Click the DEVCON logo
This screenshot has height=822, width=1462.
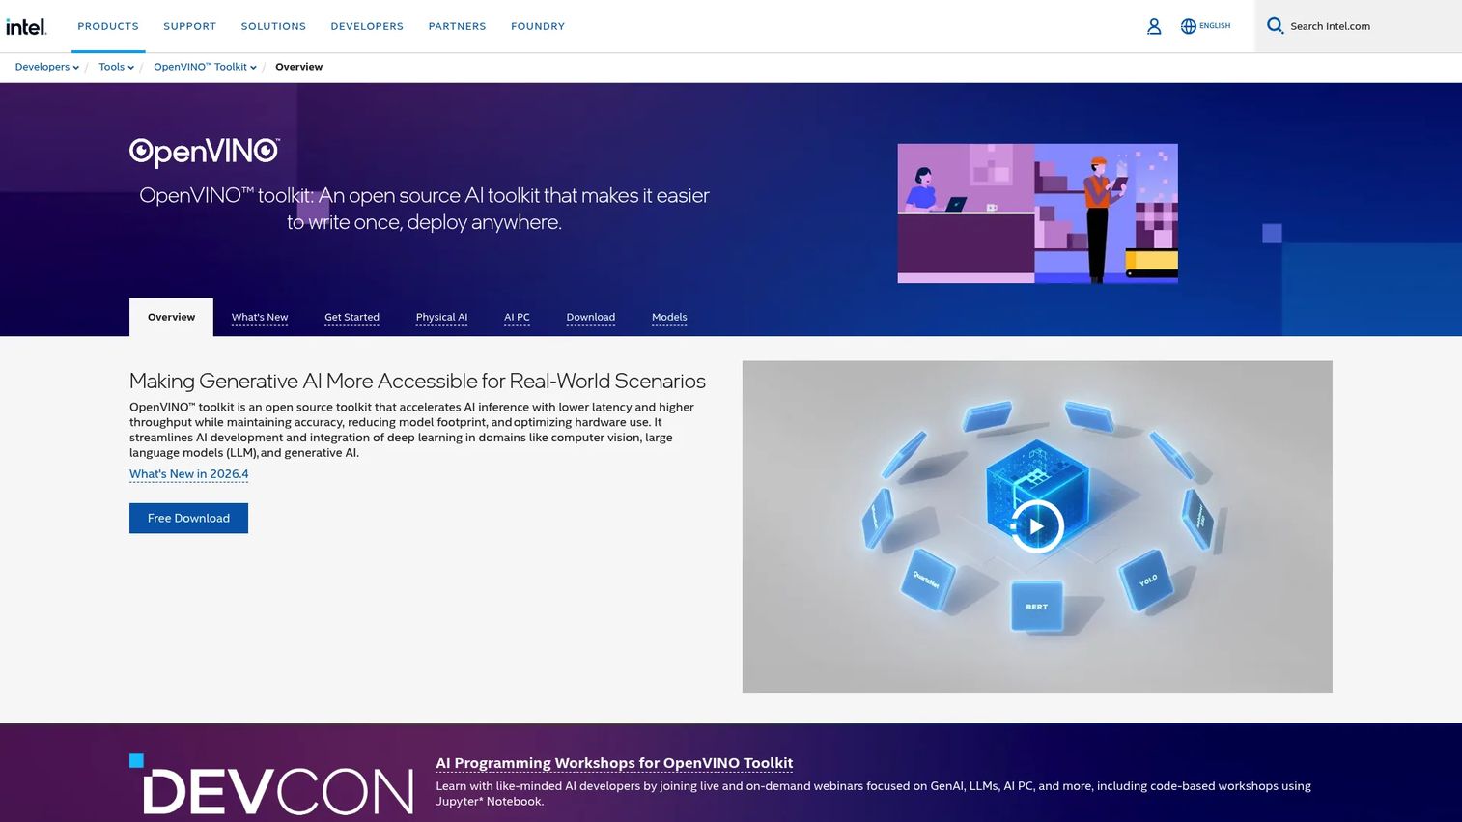point(271,784)
